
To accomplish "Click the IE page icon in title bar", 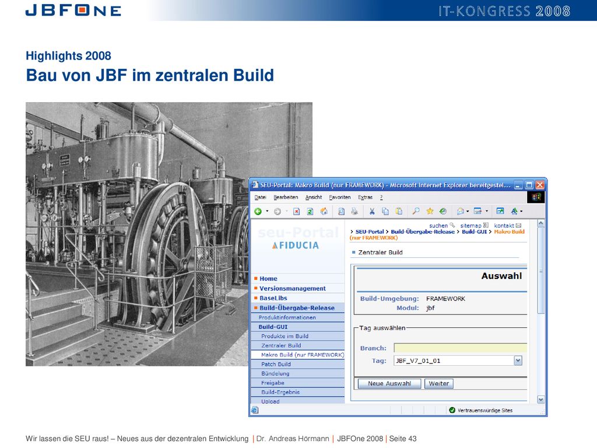I will 255,185.
